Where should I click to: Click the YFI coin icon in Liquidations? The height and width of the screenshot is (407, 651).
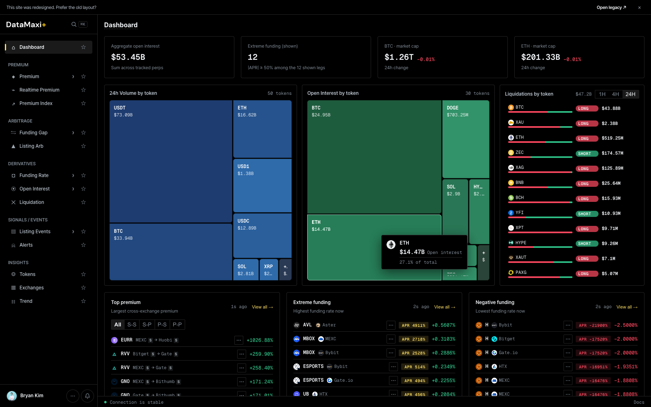tap(511, 213)
